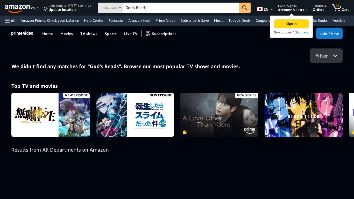Visit Amazon Haul
Image resolution: width=354 pixels, height=199 pixels.
click(139, 20)
